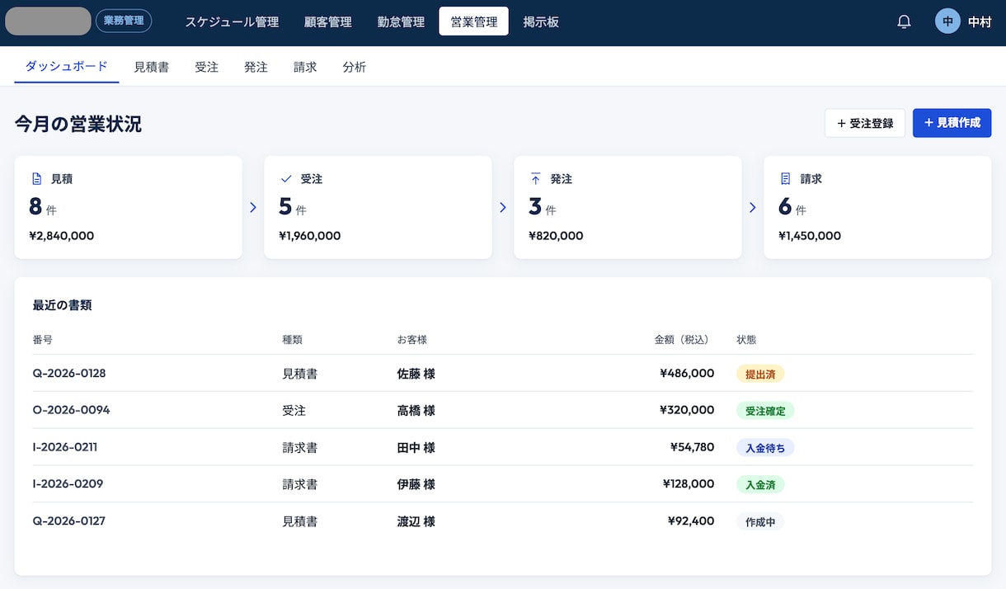Click the upload arrow icon on 発注 card
This screenshot has width=1006, height=589.
tap(536, 178)
